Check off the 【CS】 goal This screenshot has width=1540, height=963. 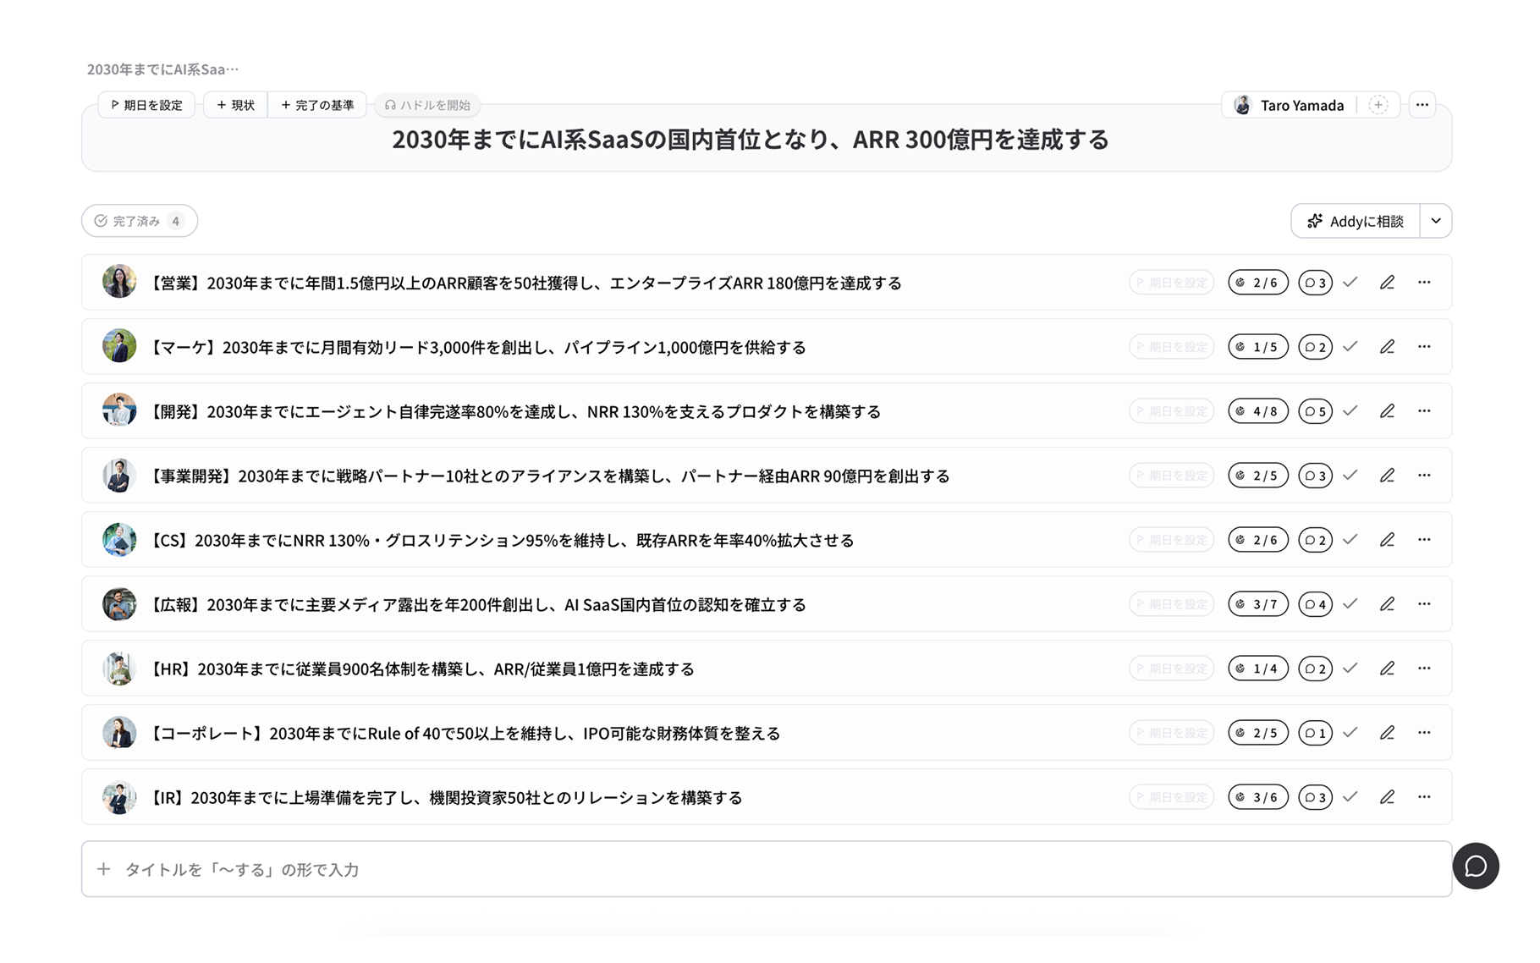coord(1350,540)
